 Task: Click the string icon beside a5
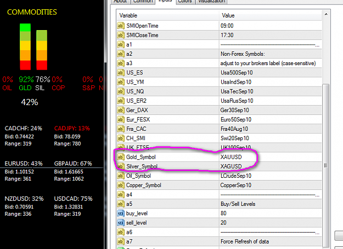pos(121,204)
